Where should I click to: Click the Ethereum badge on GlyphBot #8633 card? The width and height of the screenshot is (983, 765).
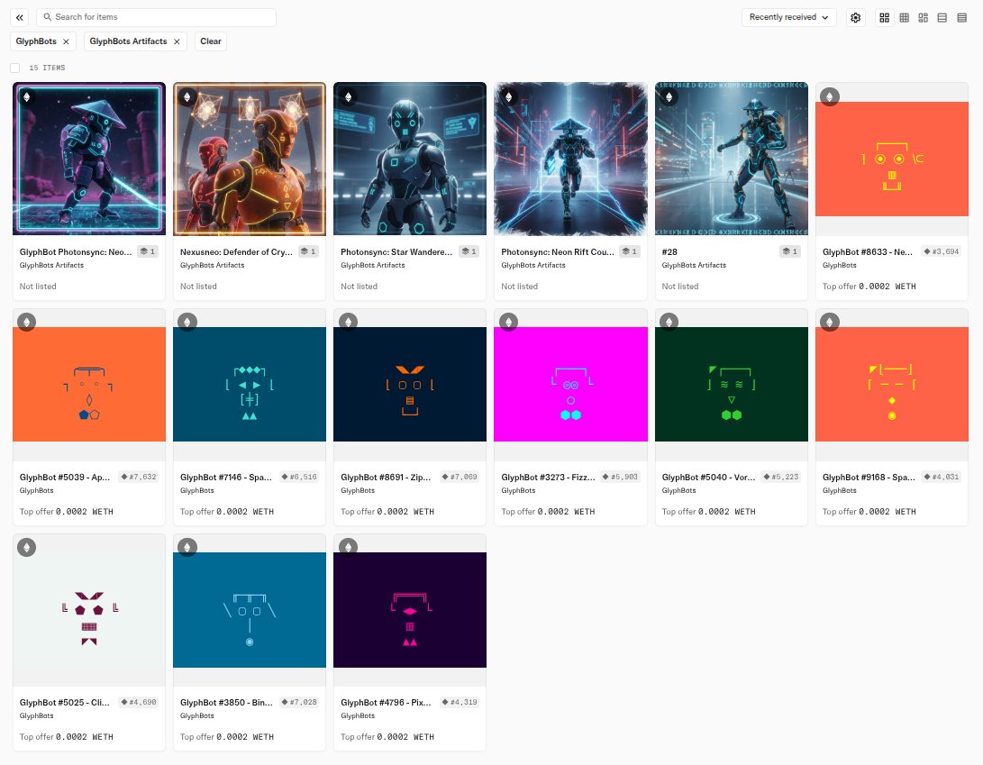830,96
